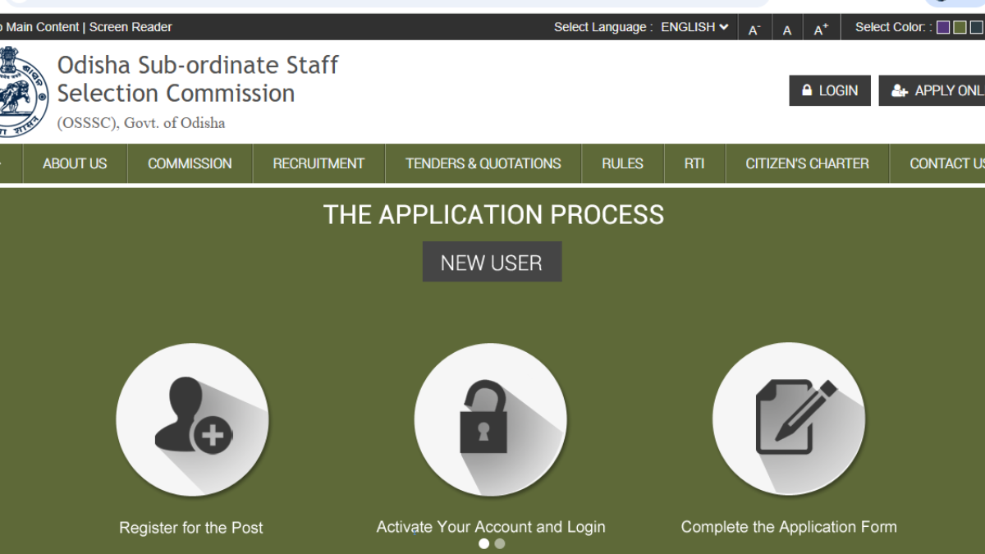Click the Register for the Post user-plus icon
This screenshot has height=554, width=985.
(x=192, y=419)
